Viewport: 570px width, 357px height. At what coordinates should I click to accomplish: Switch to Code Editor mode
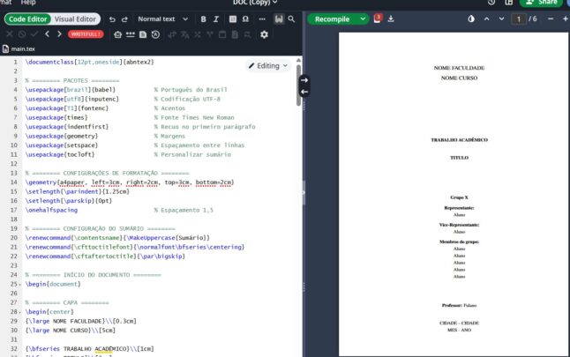27,19
